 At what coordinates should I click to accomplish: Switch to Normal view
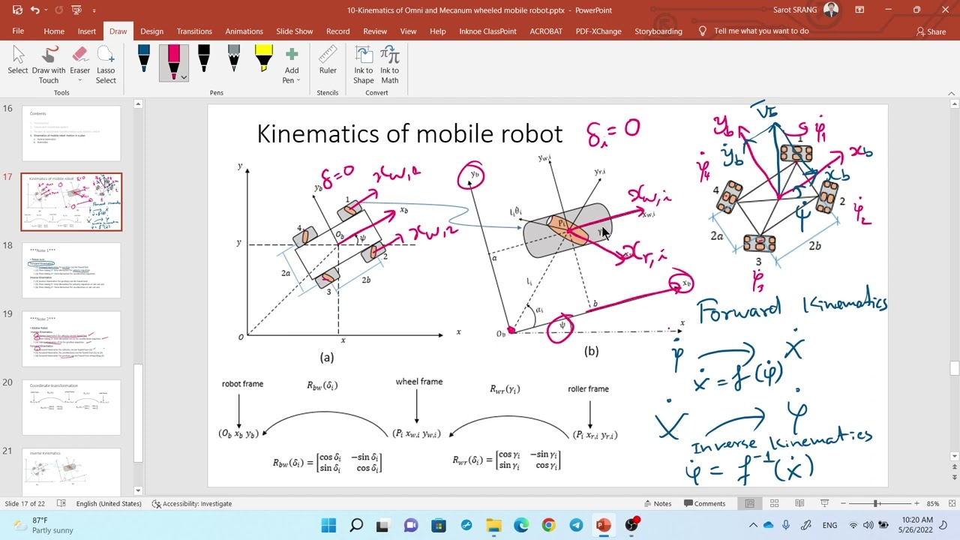click(x=749, y=503)
